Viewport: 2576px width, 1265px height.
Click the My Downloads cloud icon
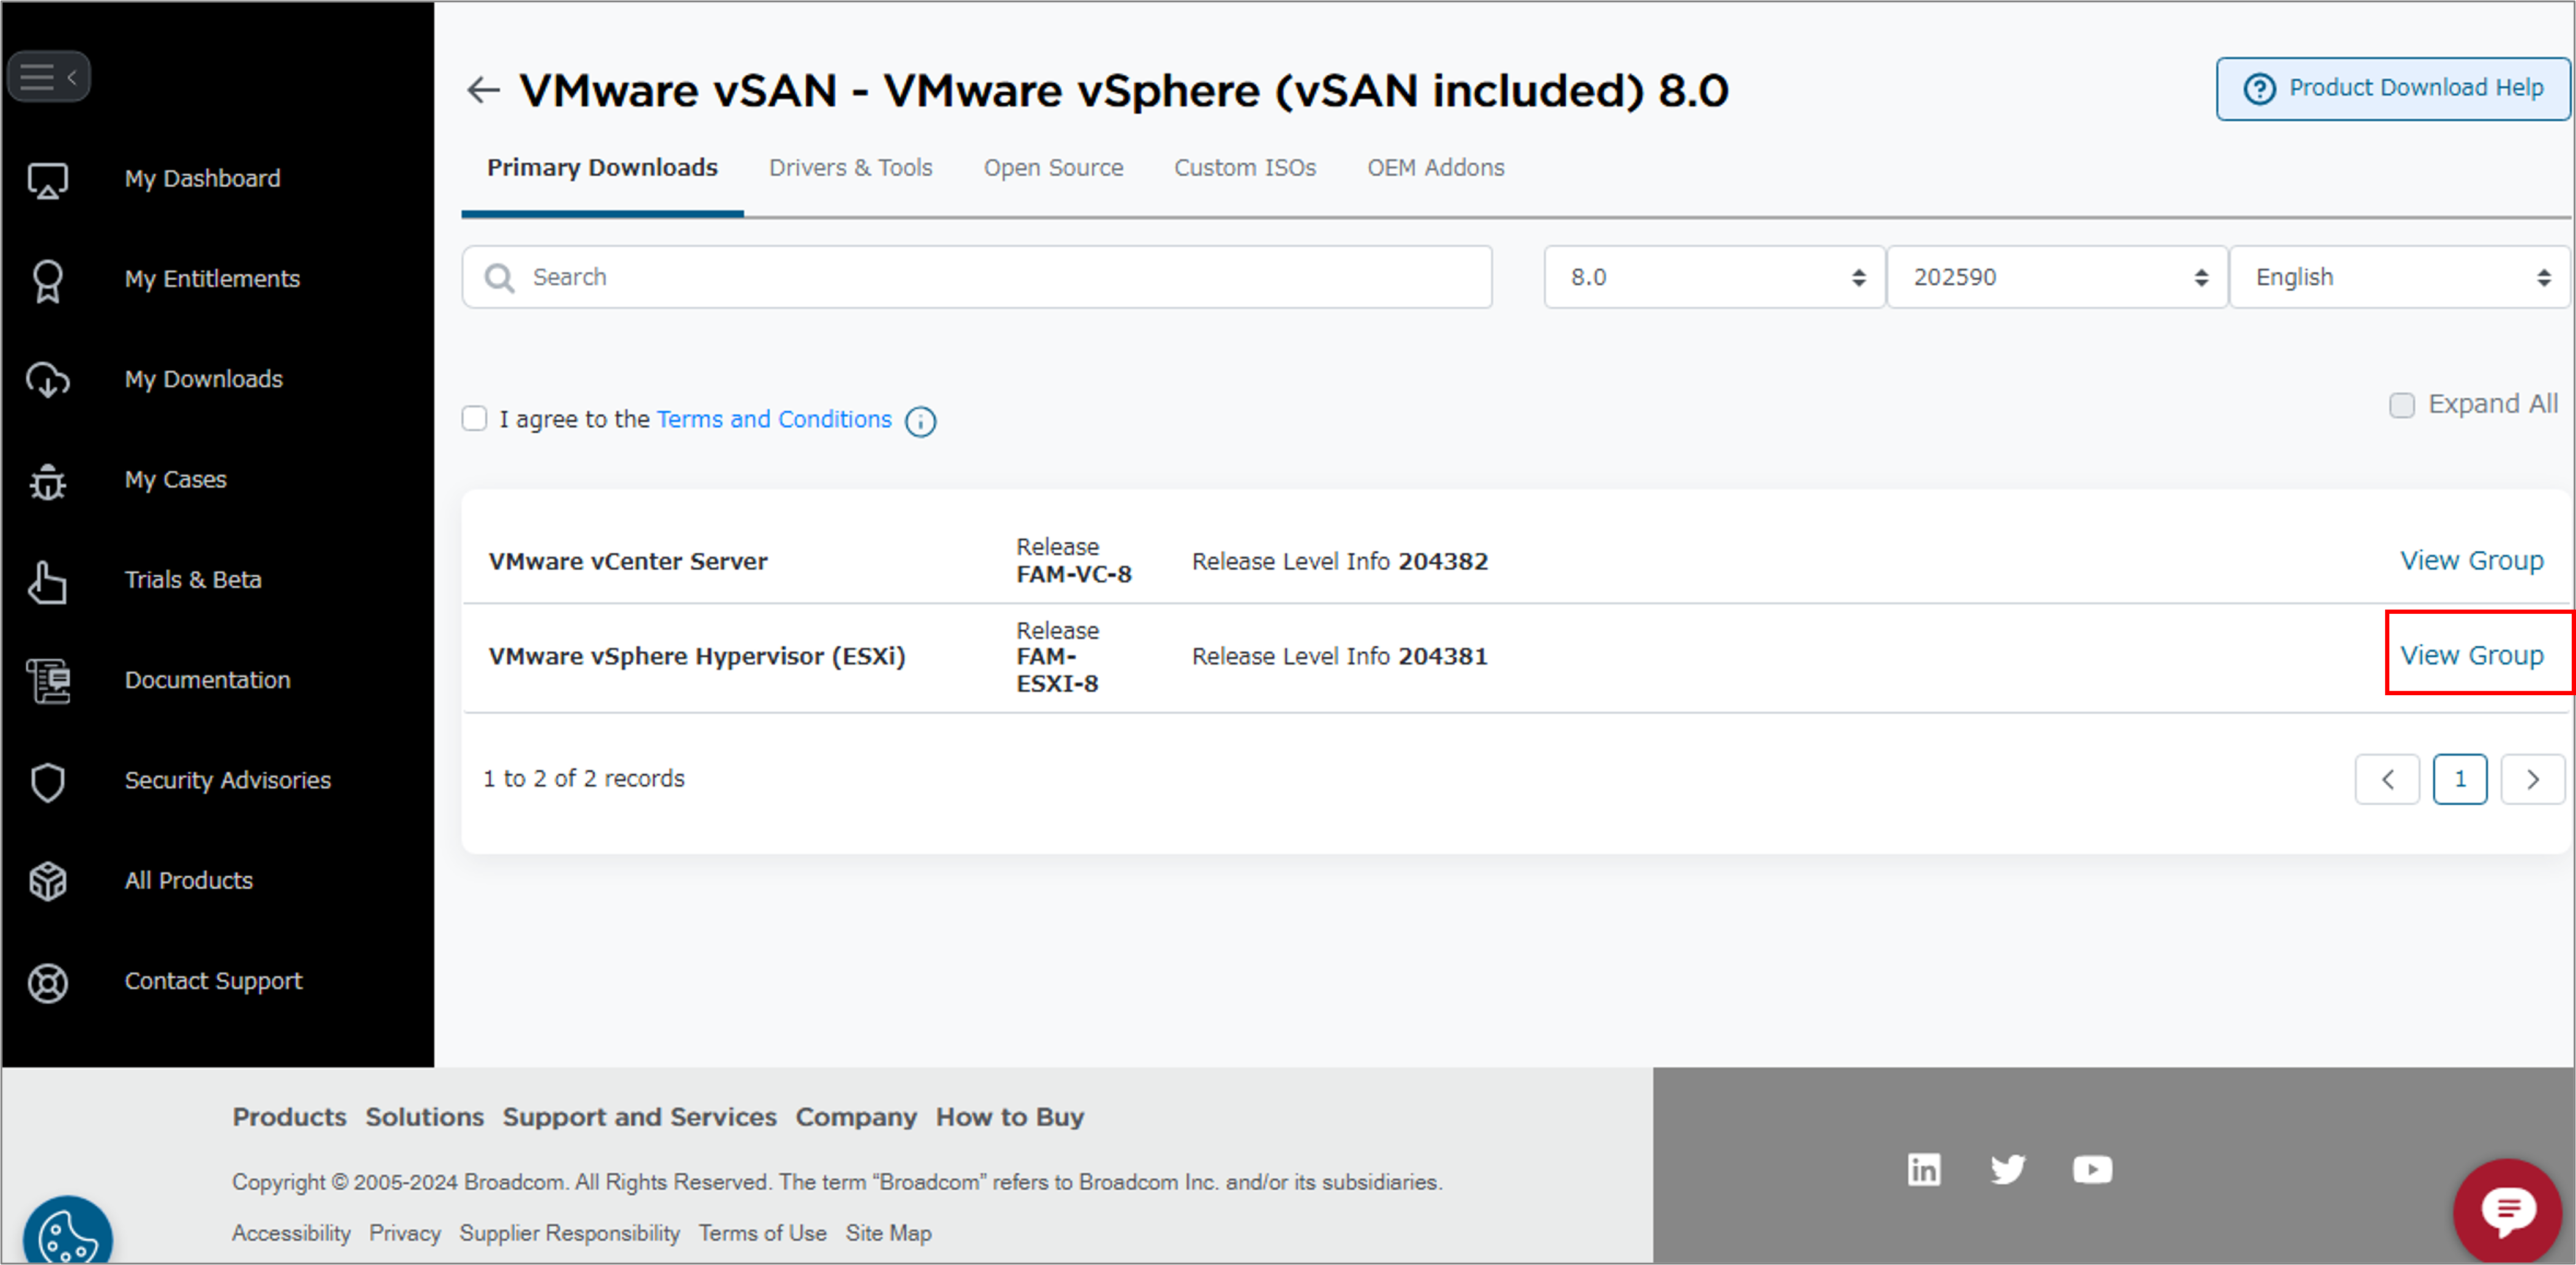48,381
